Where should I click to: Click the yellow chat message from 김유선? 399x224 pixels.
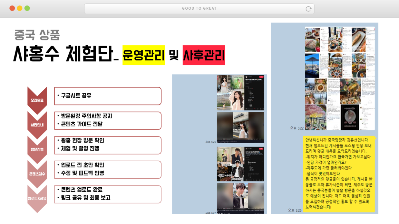pos(339,174)
